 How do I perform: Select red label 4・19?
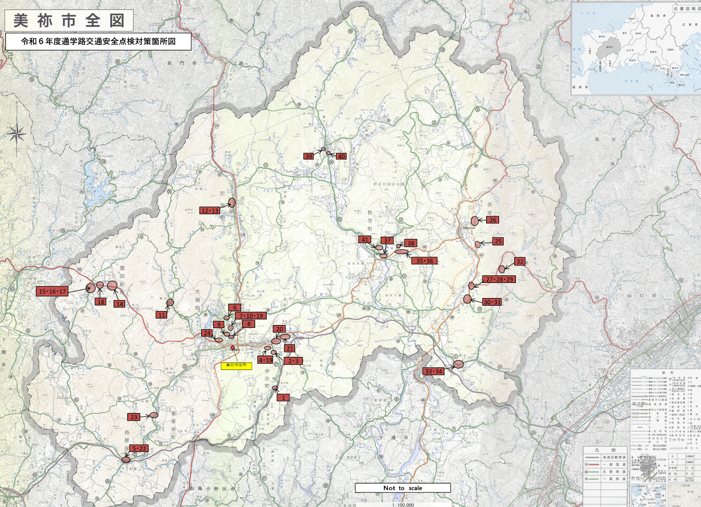[x=265, y=360]
